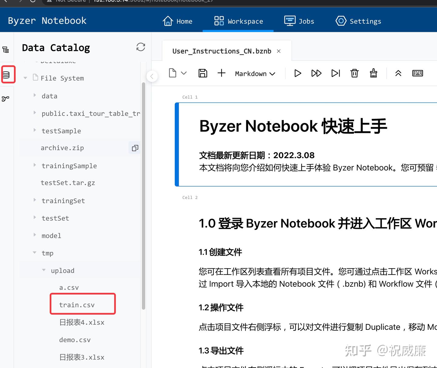Select testSet.tar.gz file
437x368 pixels.
coord(68,183)
